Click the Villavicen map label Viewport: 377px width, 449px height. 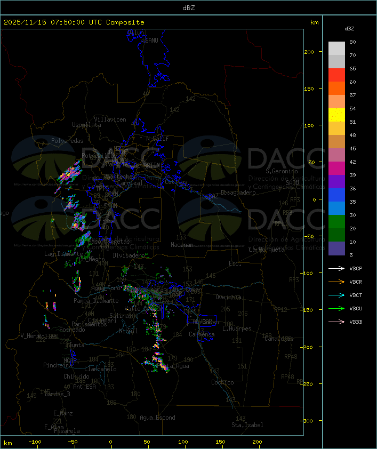pyautogui.click(x=110, y=119)
